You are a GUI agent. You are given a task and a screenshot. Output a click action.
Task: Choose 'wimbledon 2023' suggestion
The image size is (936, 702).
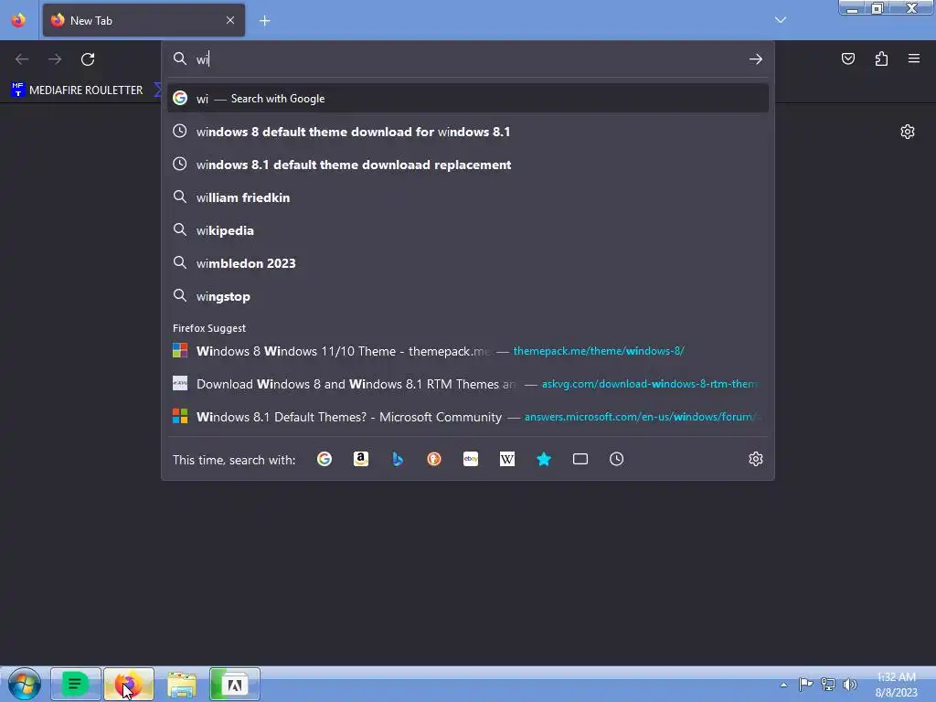pyautogui.click(x=468, y=263)
